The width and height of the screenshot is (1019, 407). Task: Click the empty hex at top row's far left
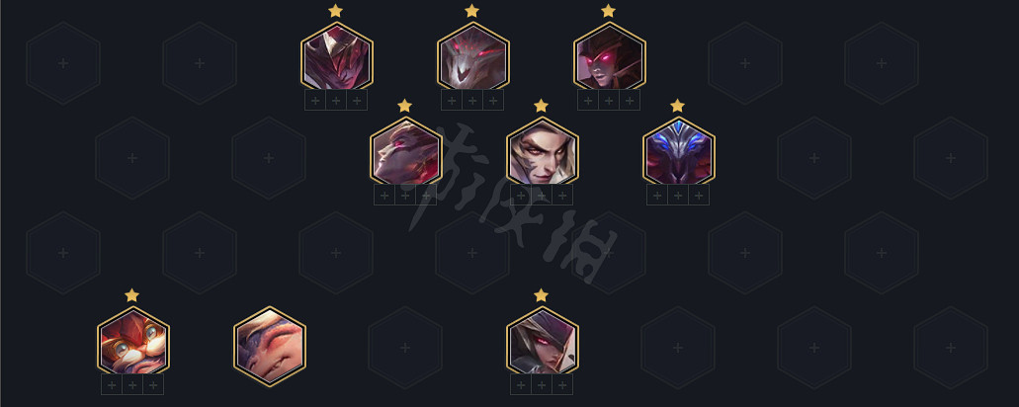(x=63, y=63)
